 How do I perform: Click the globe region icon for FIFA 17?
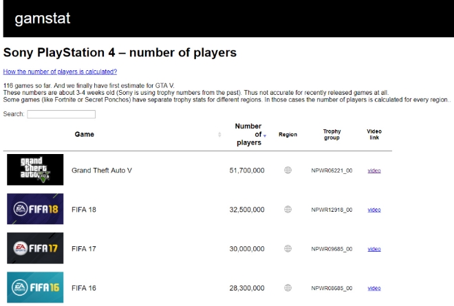point(288,248)
